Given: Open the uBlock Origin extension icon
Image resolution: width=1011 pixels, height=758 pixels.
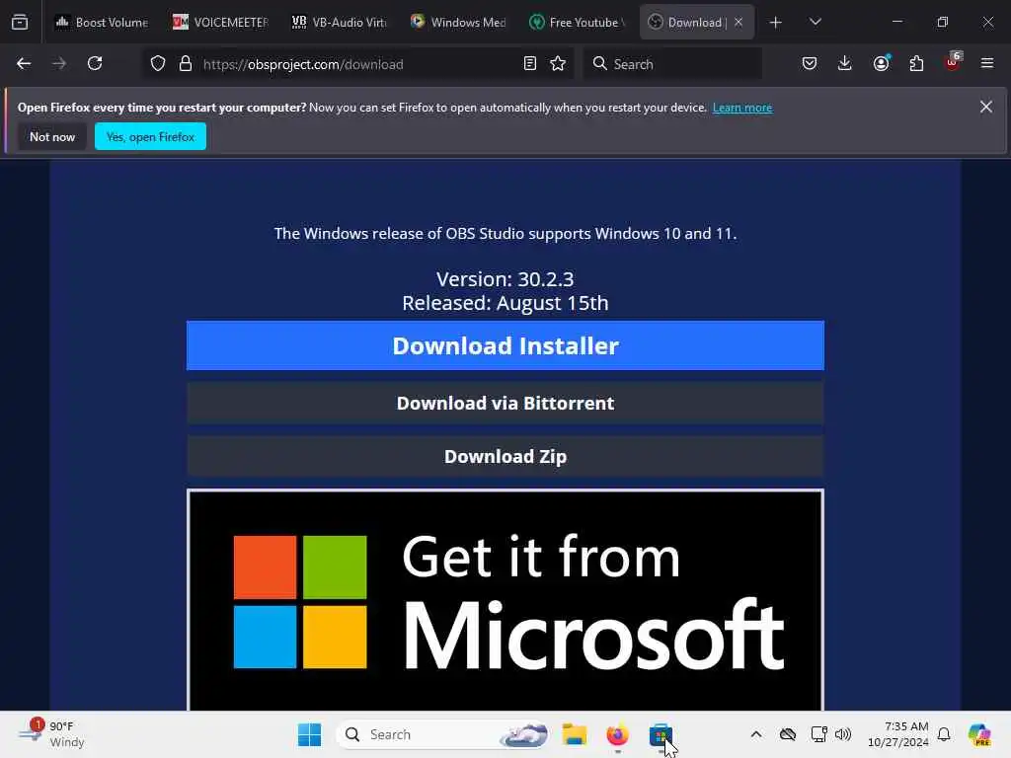Looking at the screenshot, I should click(952, 64).
